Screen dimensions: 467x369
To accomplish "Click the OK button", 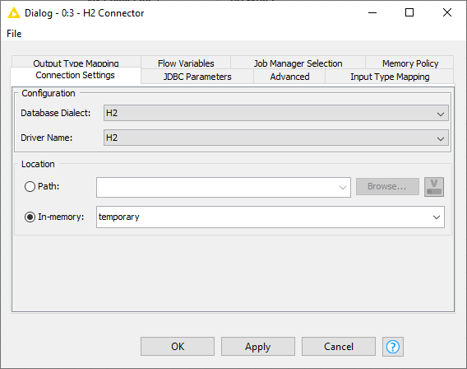I will tap(178, 347).
